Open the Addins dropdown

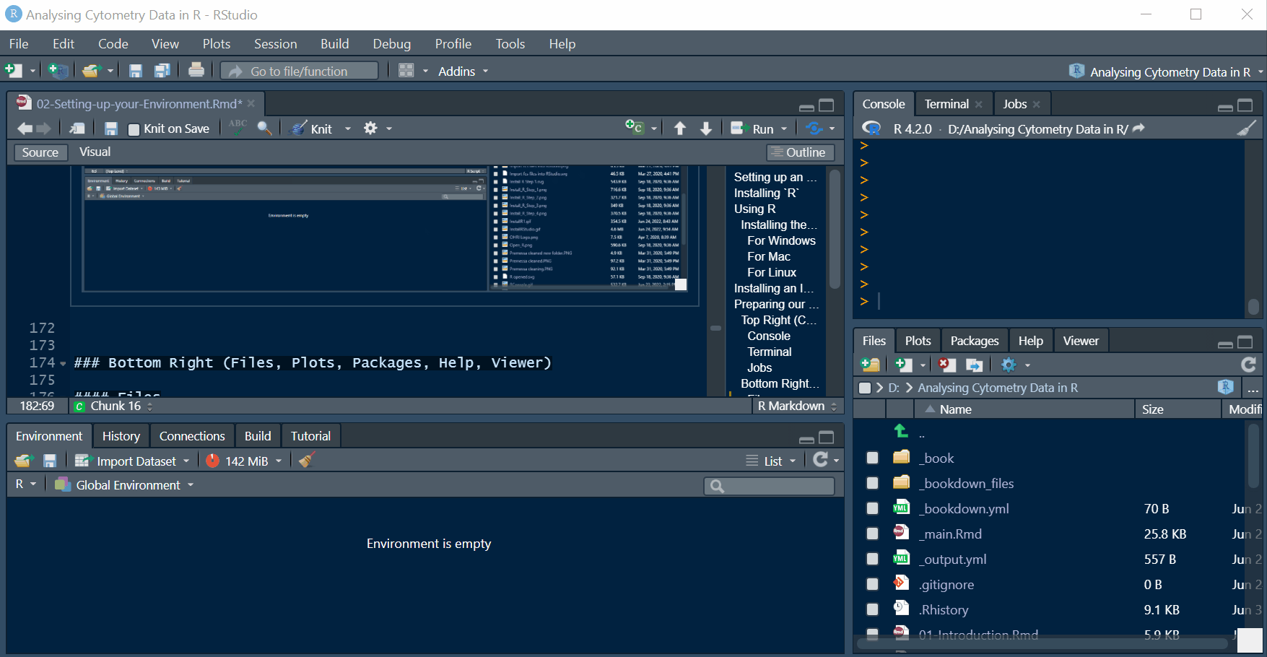pos(463,71)
